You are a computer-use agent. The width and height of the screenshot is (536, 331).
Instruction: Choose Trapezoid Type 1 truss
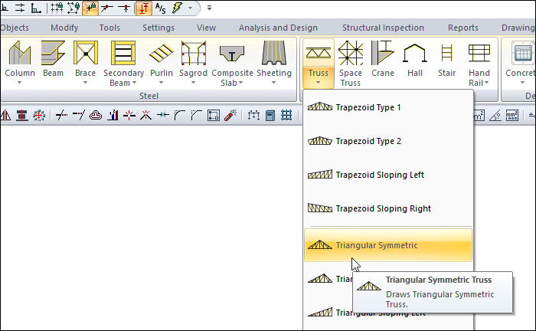[x=388, y=107]
